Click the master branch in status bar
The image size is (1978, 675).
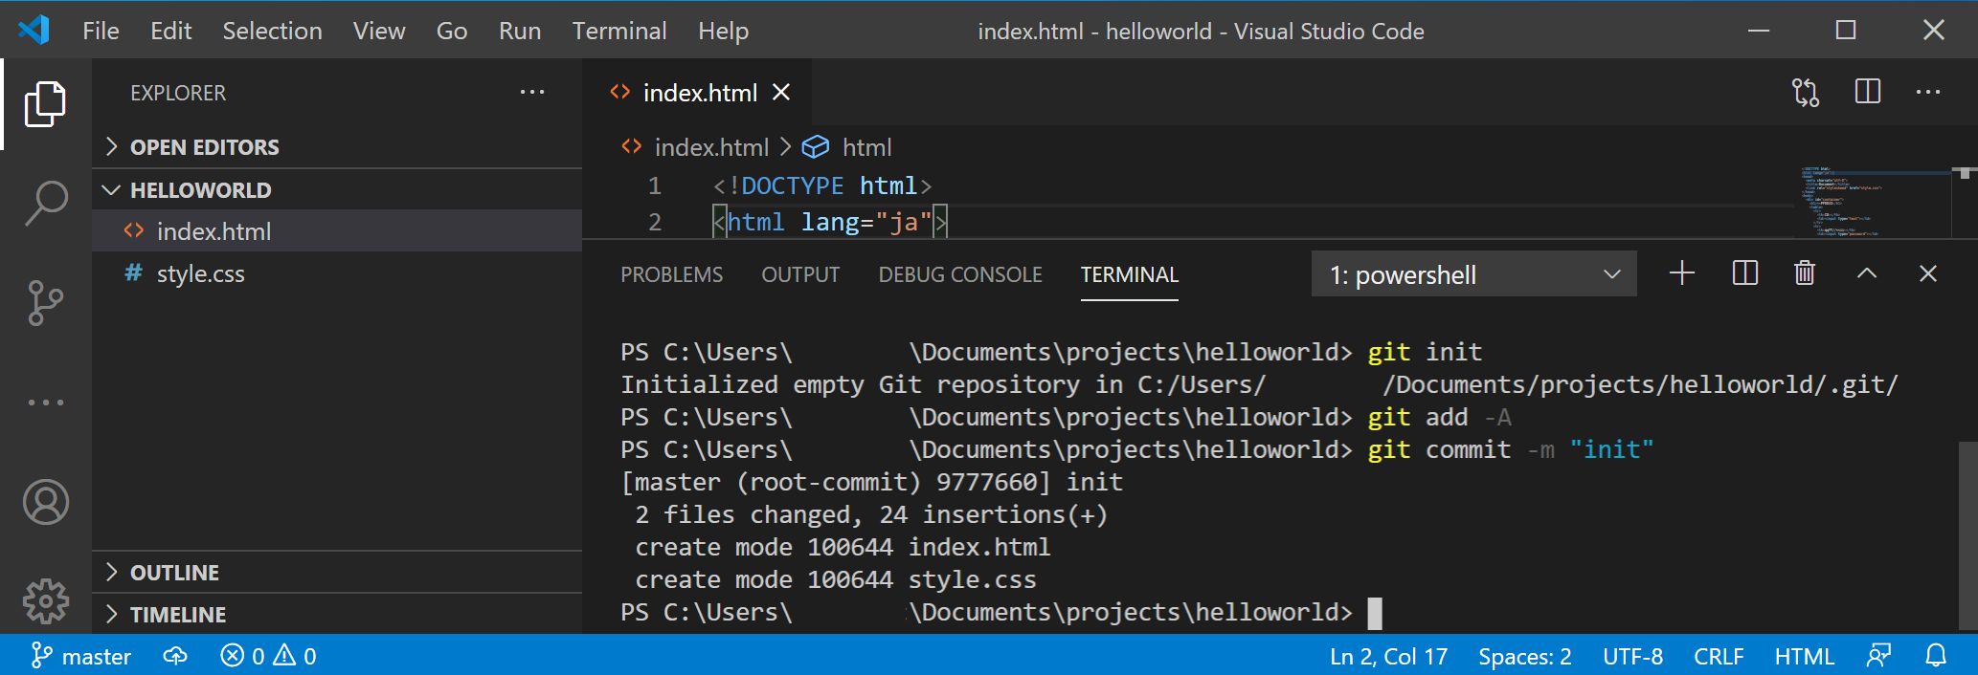pyautogui.click(x=82, y=656)
